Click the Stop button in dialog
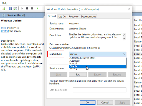The image size is (142, 106). (x=78, y=74)
